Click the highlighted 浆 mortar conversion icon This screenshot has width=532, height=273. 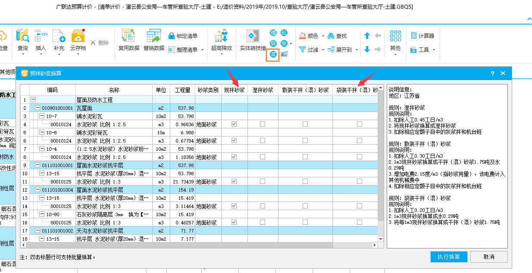click(x=273, y=54)
